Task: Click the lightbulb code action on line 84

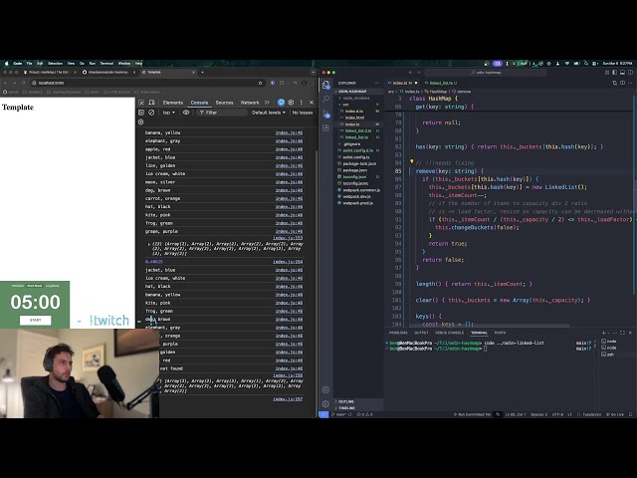Action: (x=411, y=162)
